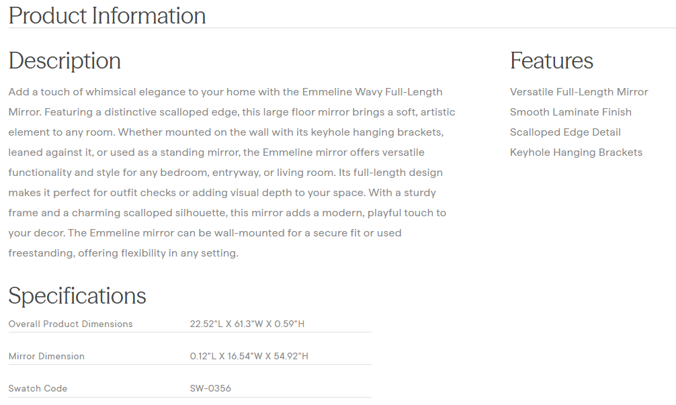Click the SW-0356 swatch code value
Image resolution: width=676 pixels, height=405 pixels.
pyautogui.click(x=210, y=388)
